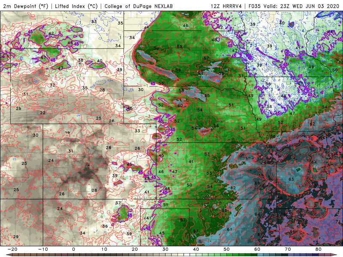Click the dewpoint value '71' on the map
The image size is (343, 257).
pos(338,221)
